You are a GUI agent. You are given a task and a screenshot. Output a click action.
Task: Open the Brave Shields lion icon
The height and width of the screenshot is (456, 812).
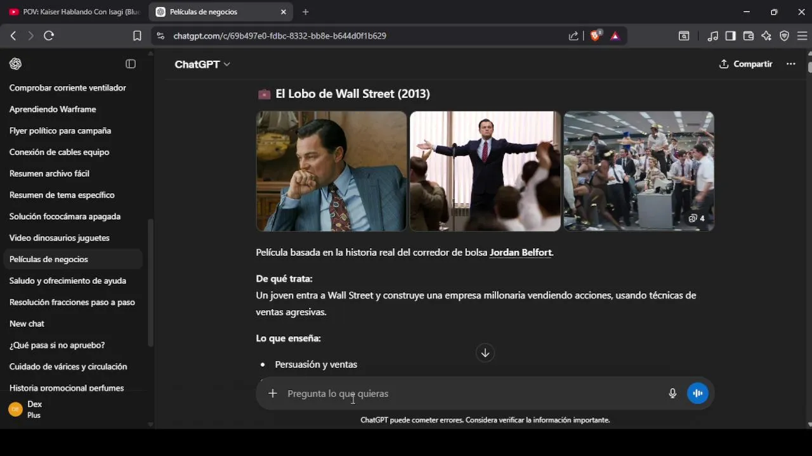[596, 36]
